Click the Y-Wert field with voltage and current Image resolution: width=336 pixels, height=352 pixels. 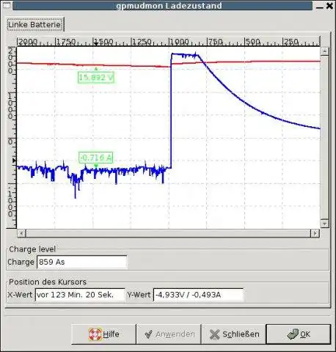[x=198, y=295]
